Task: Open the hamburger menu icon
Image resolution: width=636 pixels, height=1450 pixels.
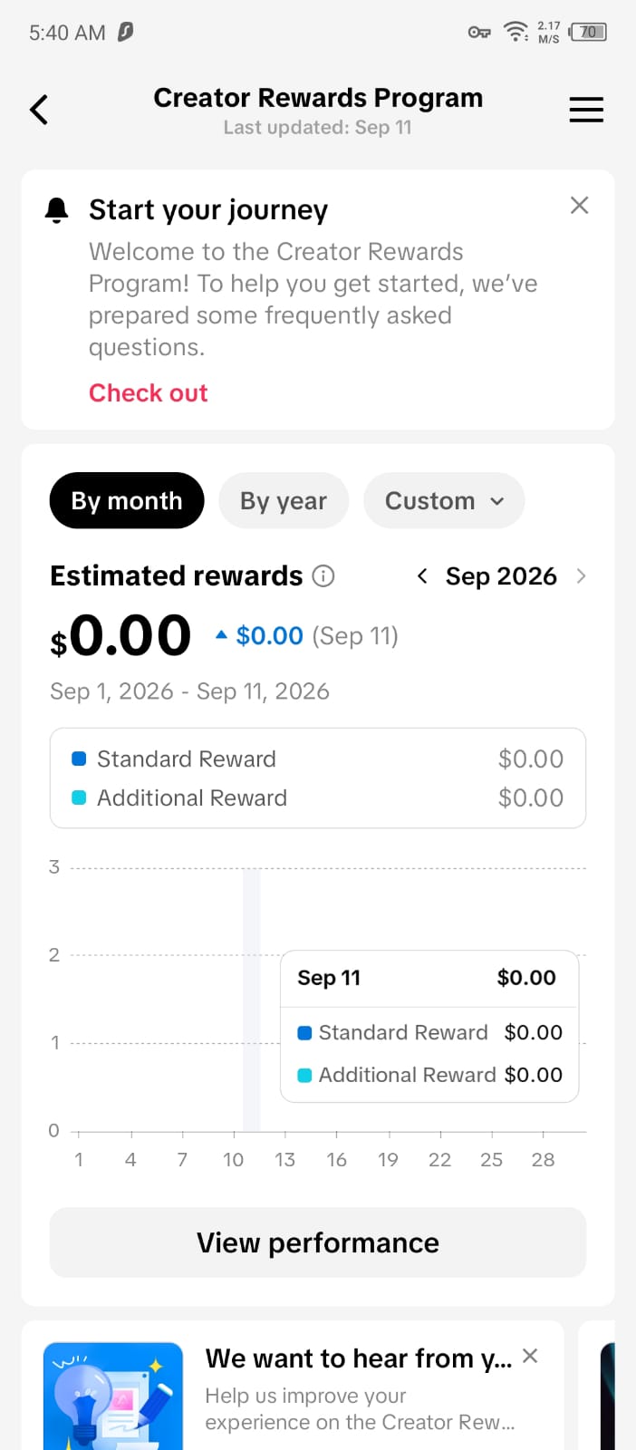Action: [586, 110]
